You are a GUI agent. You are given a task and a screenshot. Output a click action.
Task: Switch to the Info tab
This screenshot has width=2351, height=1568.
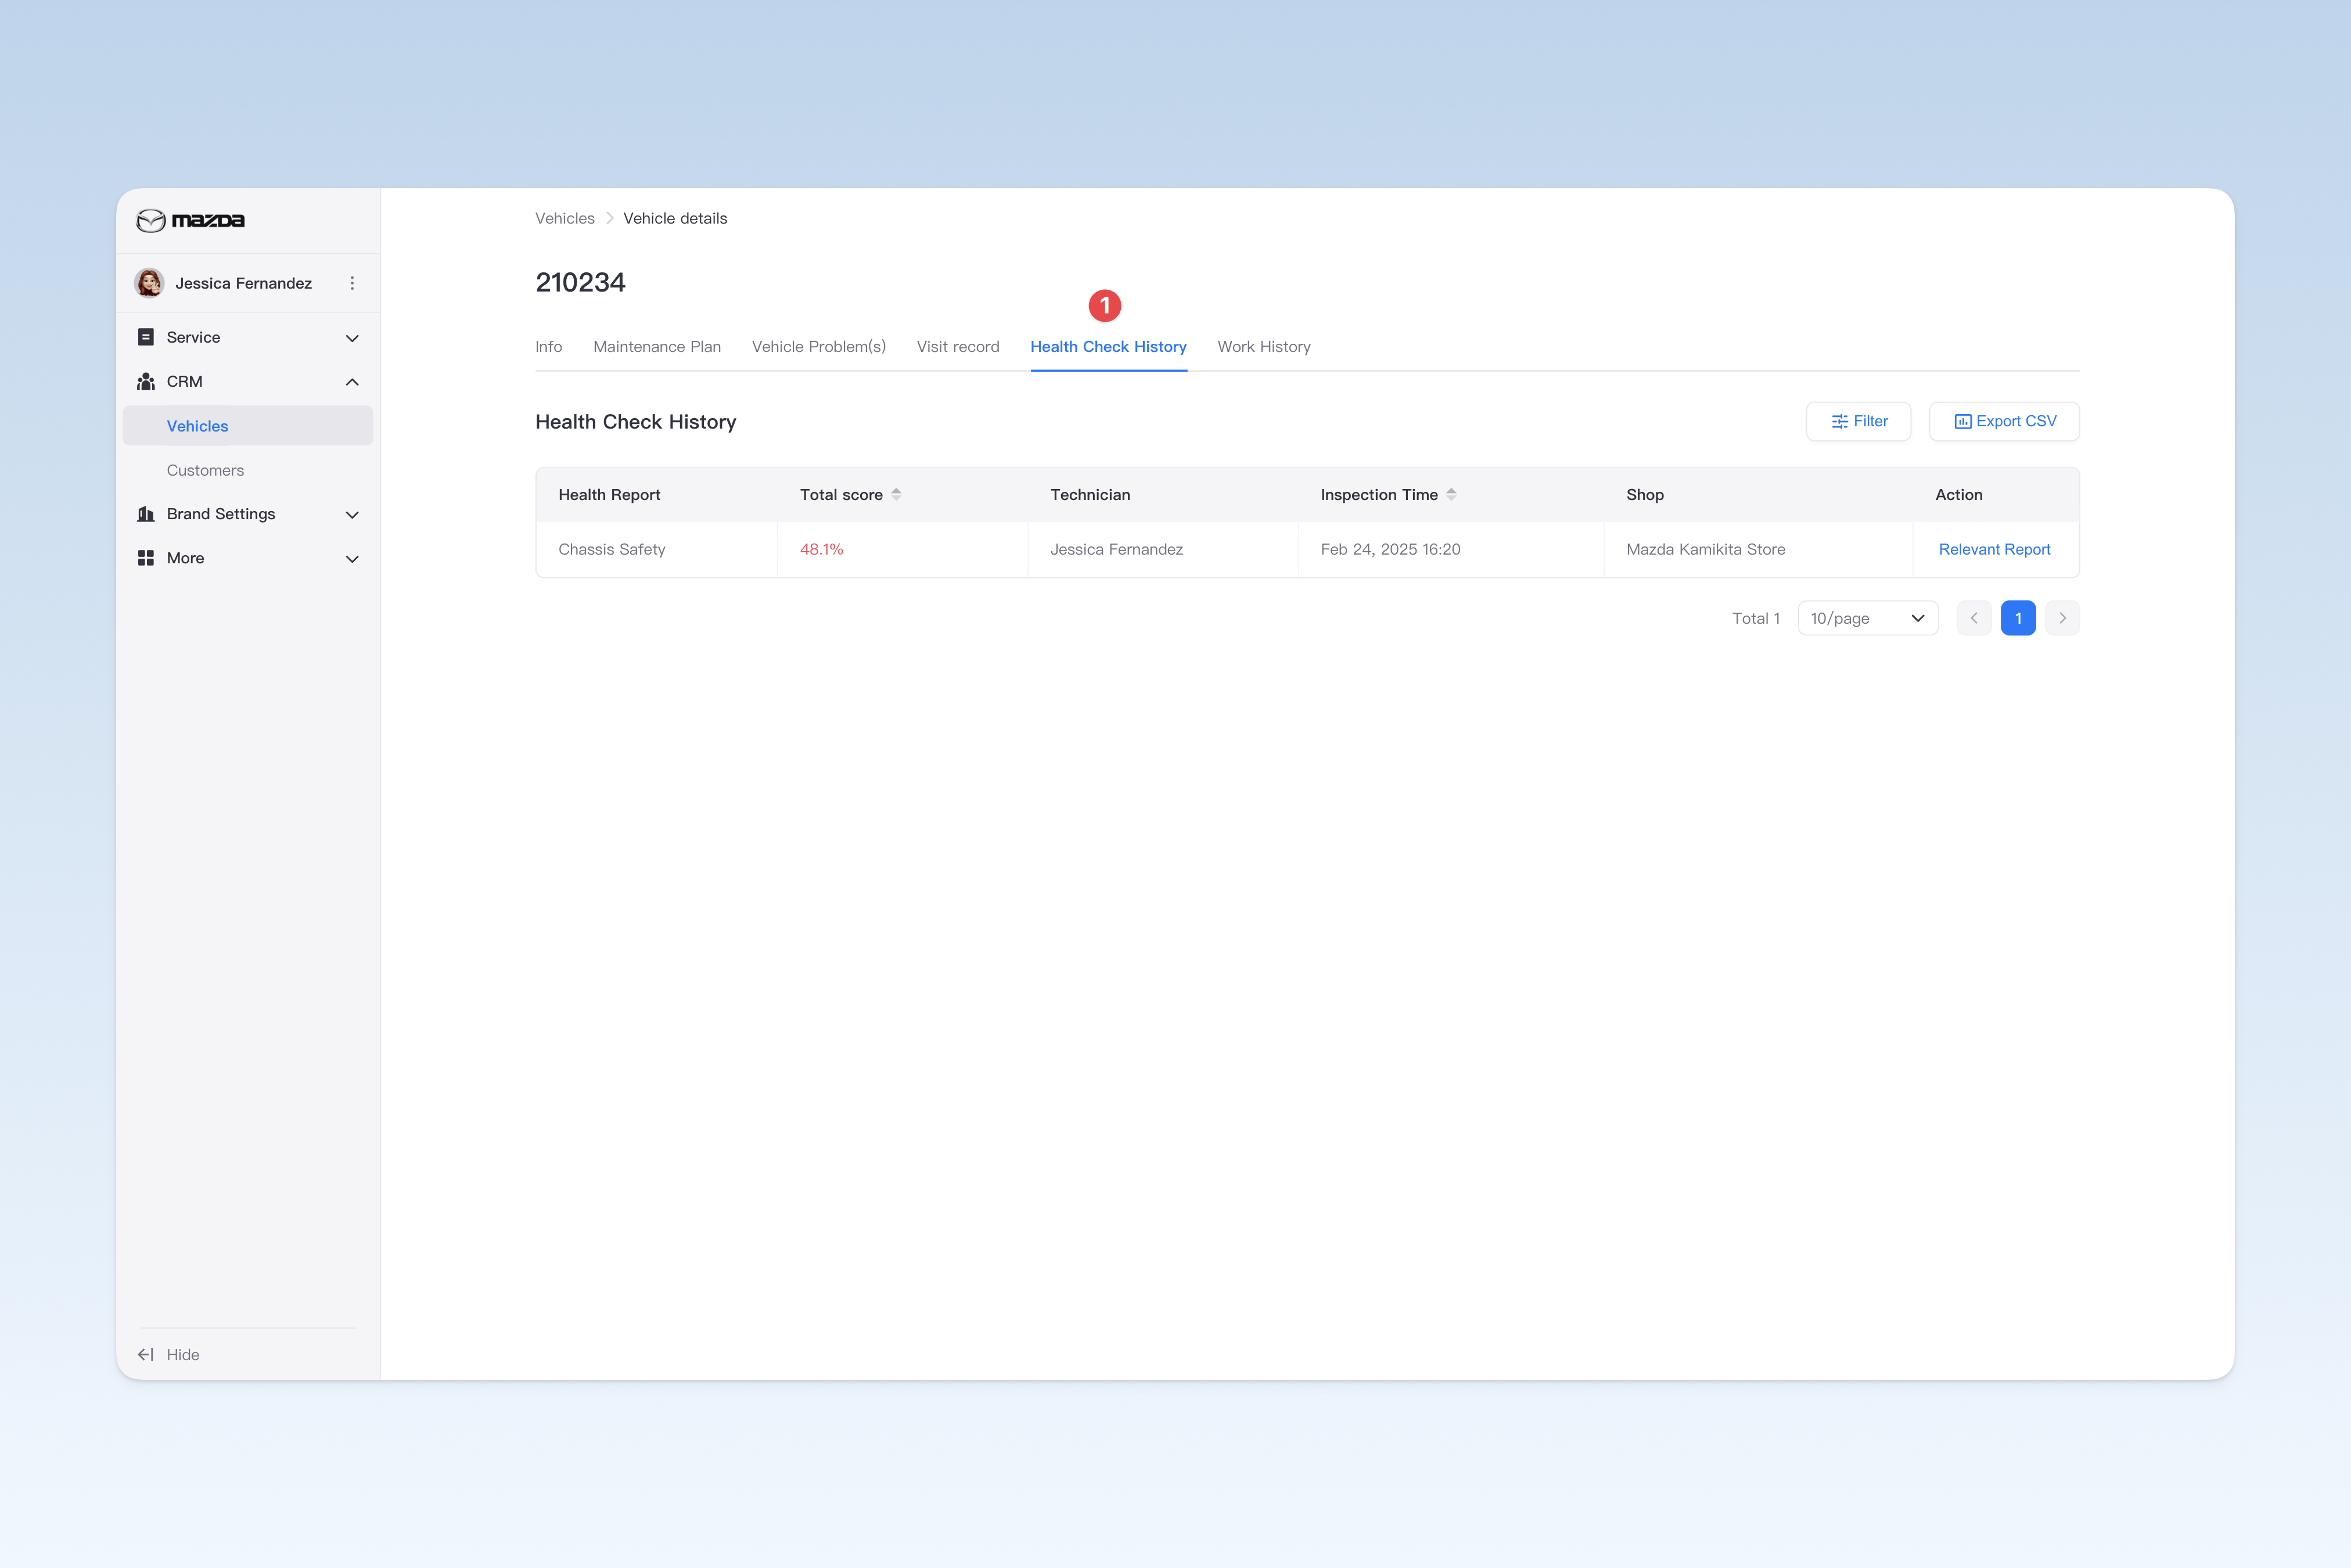548,346
